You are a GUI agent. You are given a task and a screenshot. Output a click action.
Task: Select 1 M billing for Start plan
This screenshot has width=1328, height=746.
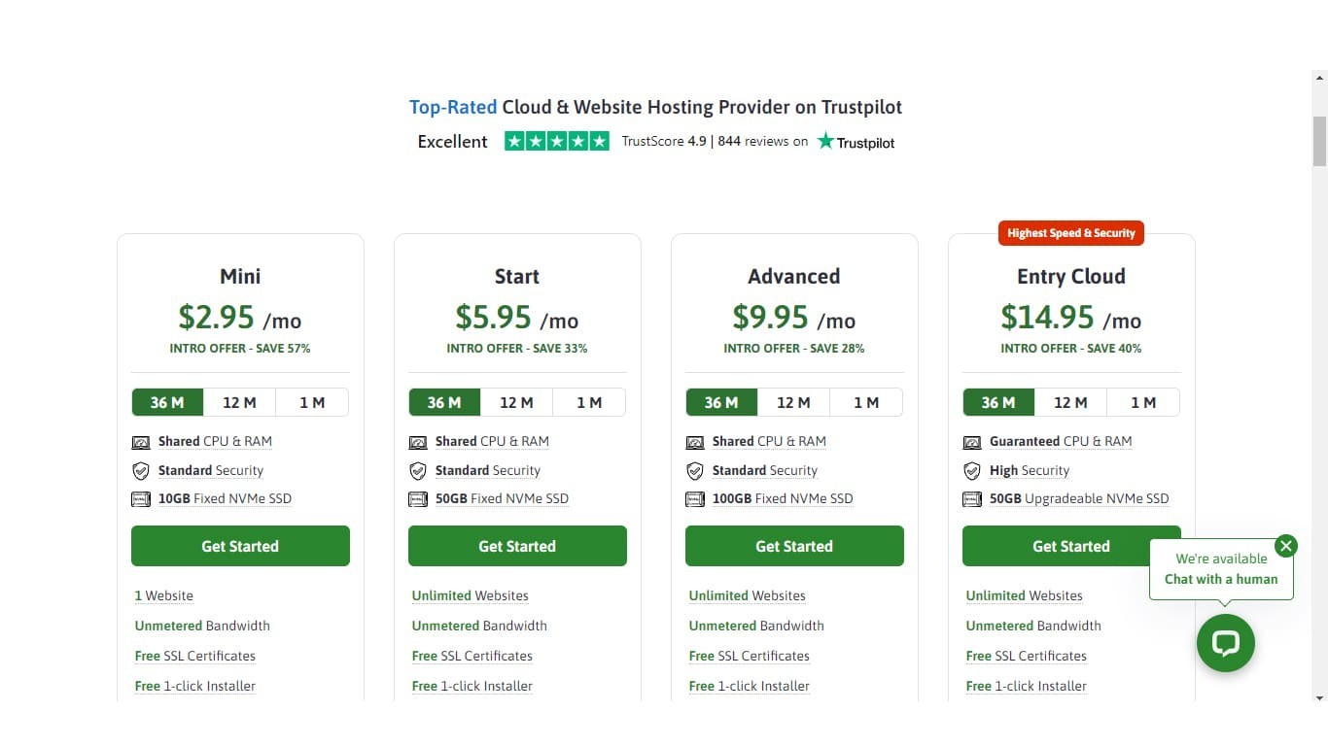click(589, 402)
